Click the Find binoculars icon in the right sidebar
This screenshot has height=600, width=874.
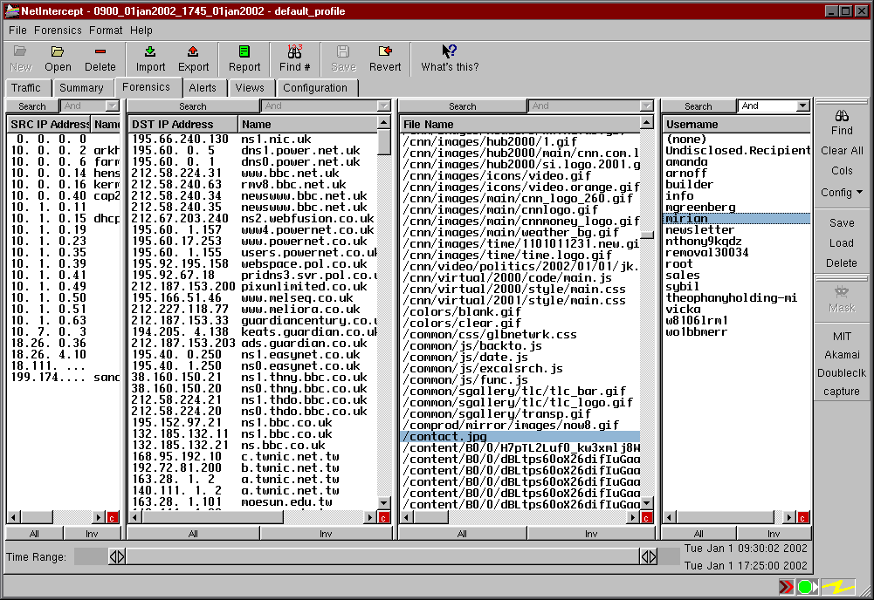pos(842,116)
